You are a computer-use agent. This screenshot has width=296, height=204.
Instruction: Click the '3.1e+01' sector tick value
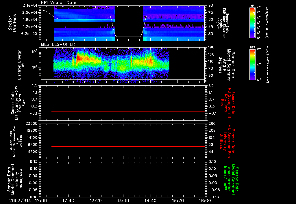30,5
